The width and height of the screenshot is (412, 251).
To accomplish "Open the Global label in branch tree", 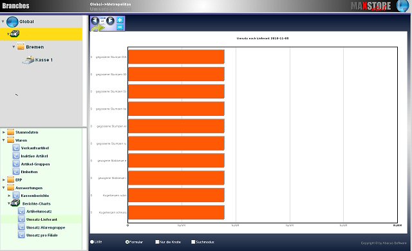I will tap(26, 21).
